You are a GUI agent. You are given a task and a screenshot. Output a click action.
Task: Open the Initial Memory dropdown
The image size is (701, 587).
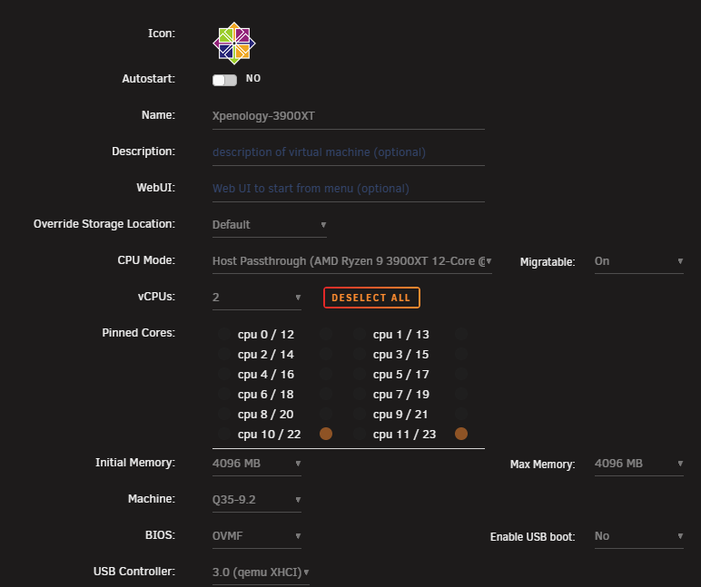click(257, 464)
